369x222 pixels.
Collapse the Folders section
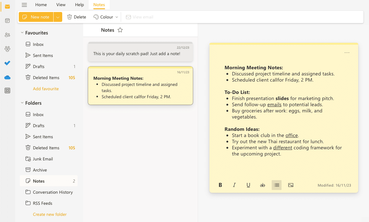(22, 103)
